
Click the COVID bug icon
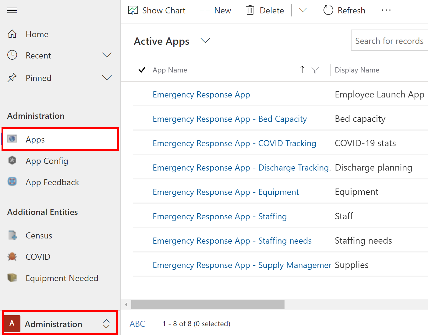pyautogui.click(x=12, y=256)
